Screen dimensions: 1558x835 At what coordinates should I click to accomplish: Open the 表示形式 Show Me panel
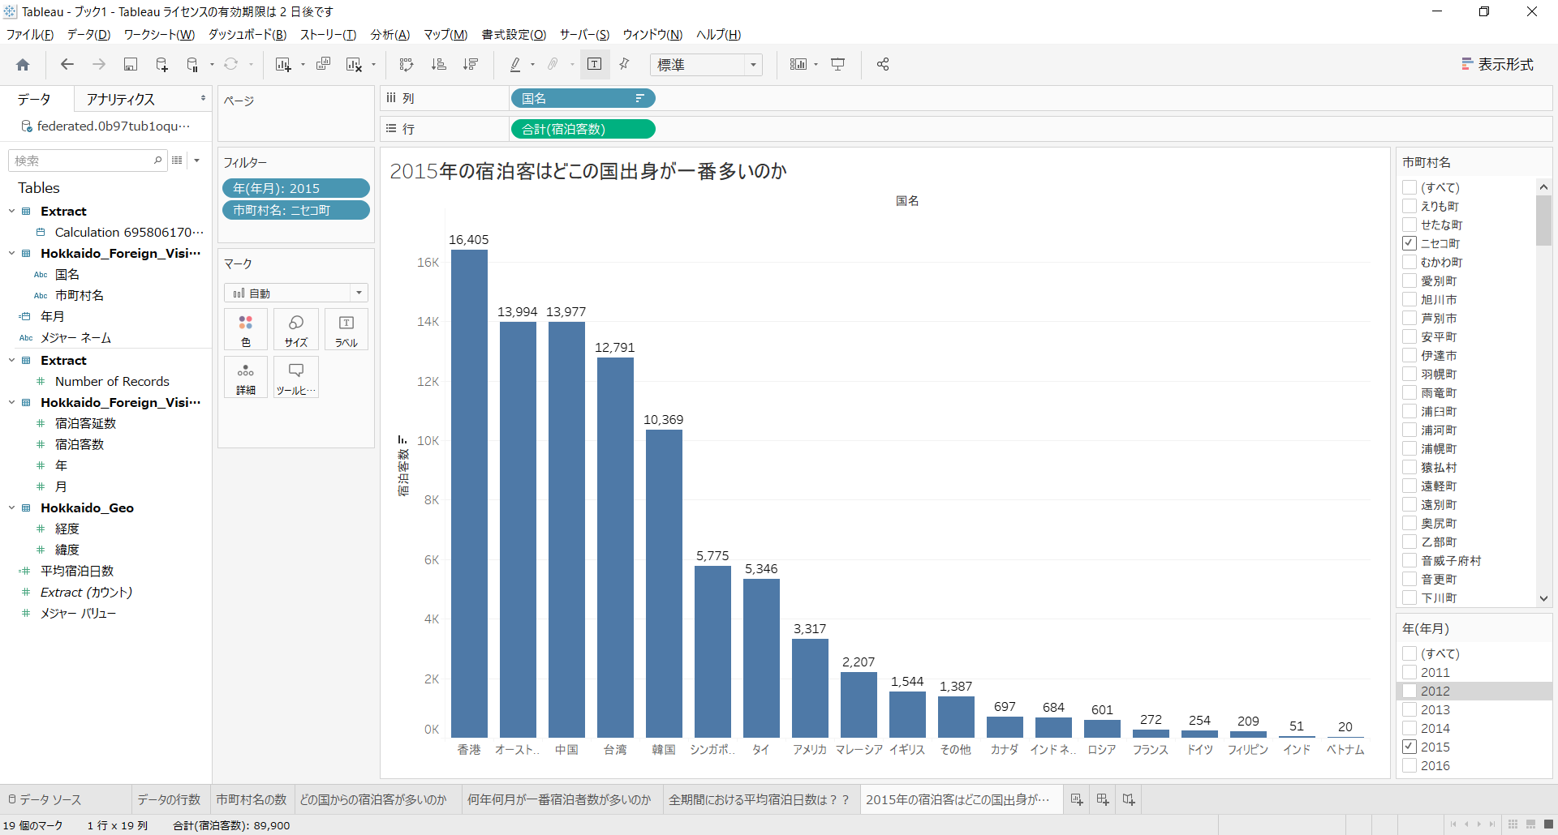point(1497,65)
